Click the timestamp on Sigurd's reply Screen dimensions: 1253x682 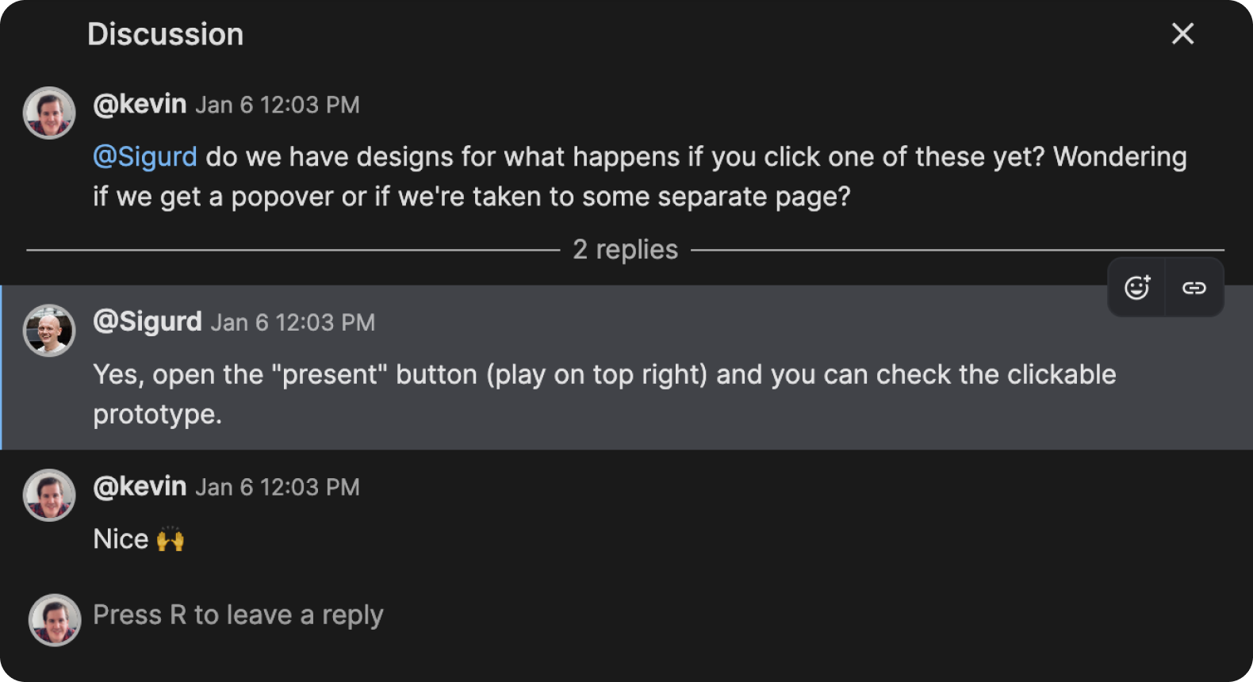pyautogui.click(x=293, y=323)
